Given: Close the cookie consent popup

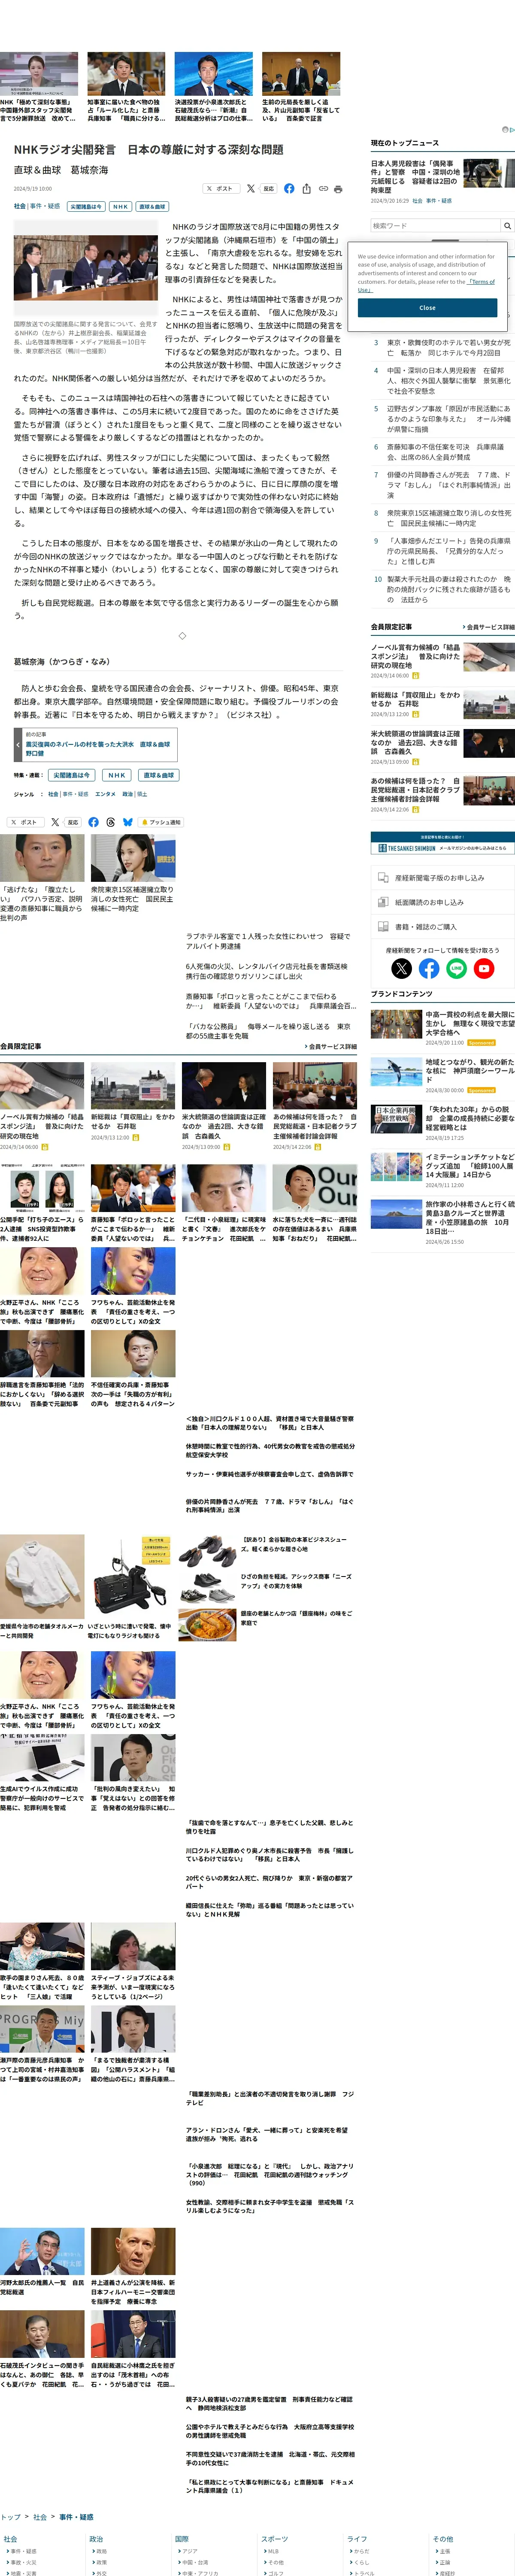Looking at the screenshot, I should tap(427, 308).
